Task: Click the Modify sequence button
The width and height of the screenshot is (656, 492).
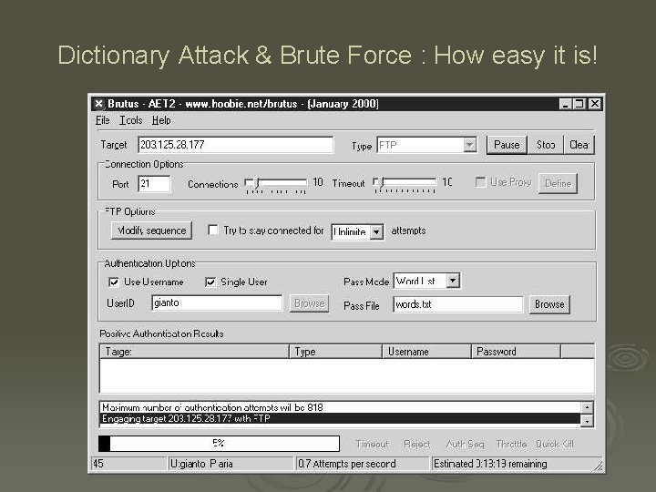Action: pyautogui.click(x=151, y=231)
